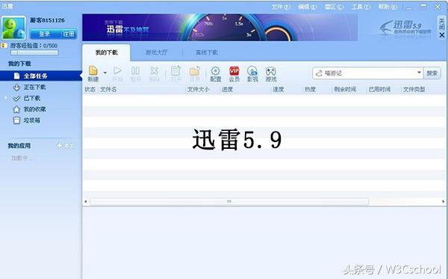The image size is (448, 279).
Task: Sort by the 剩余时间 column header
Action: click(345, 89)
